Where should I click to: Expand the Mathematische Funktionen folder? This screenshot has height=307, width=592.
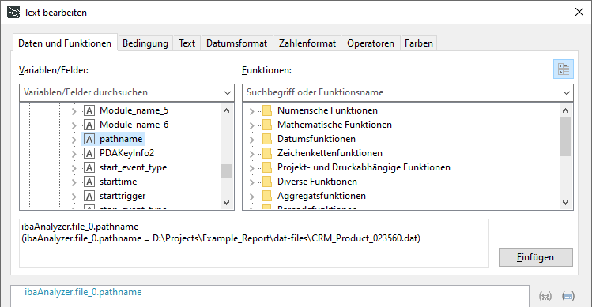tap(252, 125)
